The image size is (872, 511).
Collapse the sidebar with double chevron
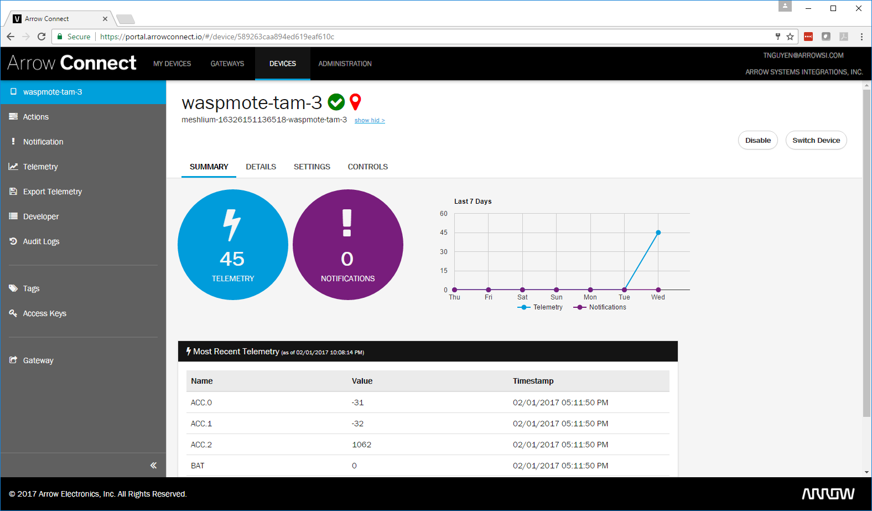tap(153, 466)
